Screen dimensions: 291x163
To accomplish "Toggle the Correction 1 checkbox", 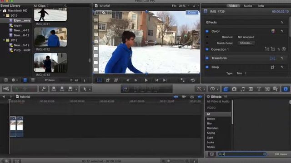I will coord(207,49).
